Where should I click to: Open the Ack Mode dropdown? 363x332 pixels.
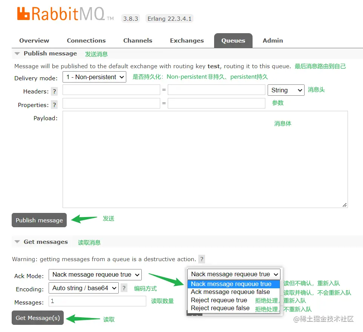click(95, 275)
